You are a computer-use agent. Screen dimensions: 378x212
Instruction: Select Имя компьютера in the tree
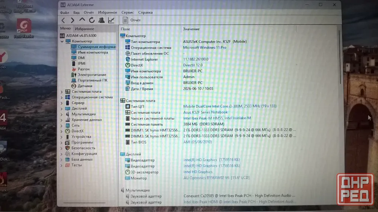click(x=93, y=52)
